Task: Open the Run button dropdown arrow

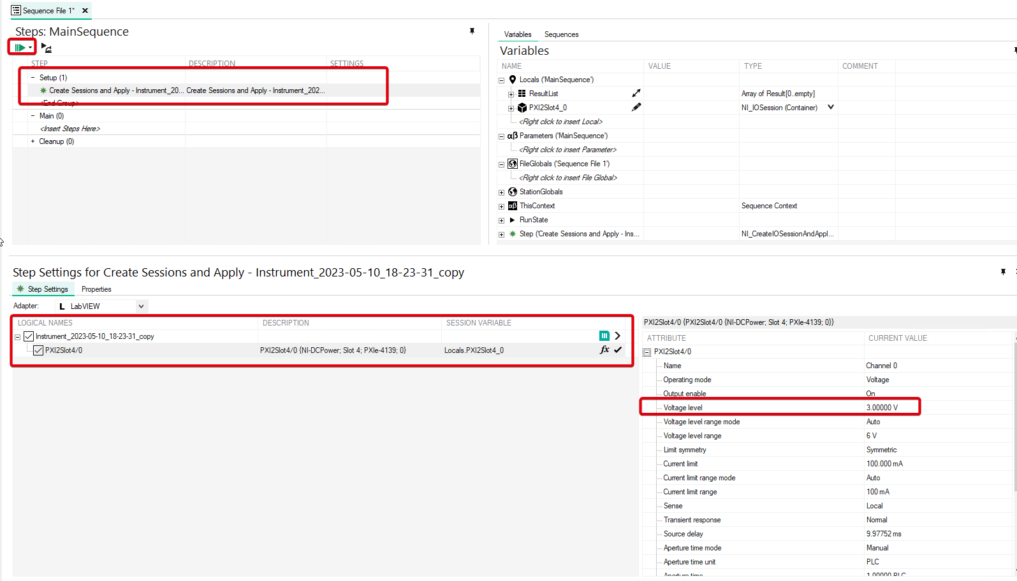Action: pyautogui.click(x=31, y=48)
